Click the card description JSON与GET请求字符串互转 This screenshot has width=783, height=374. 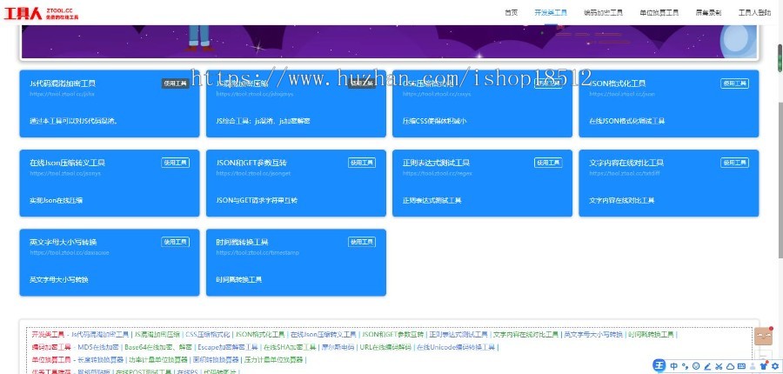click(257, 200)
